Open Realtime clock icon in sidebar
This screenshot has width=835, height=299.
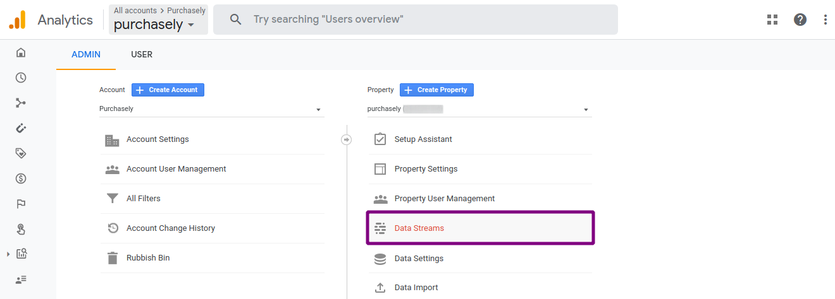click(x=21, y=78)
